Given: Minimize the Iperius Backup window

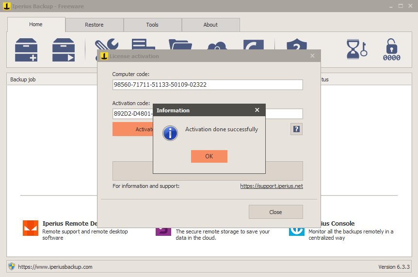Looking at the screenshot, I should click(x=391, y=6).
